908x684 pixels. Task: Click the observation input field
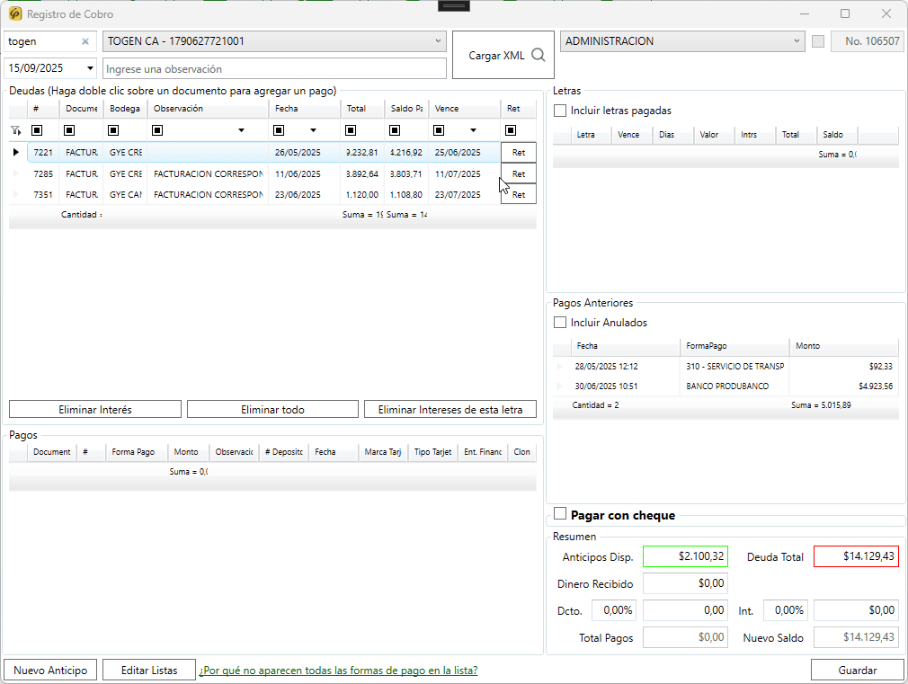[274, 68]
